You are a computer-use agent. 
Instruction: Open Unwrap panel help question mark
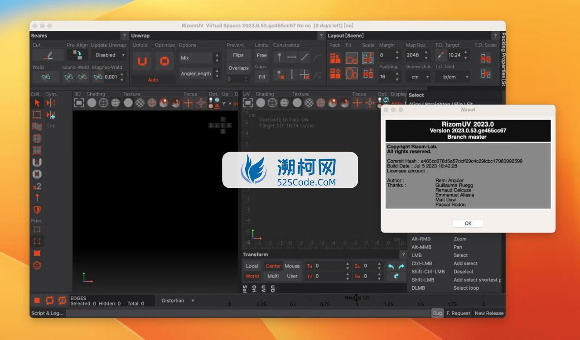(x=321, y=36)
